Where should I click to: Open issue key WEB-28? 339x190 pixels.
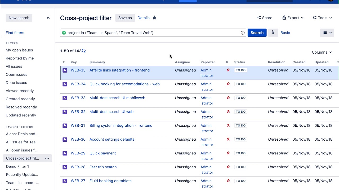78,167
